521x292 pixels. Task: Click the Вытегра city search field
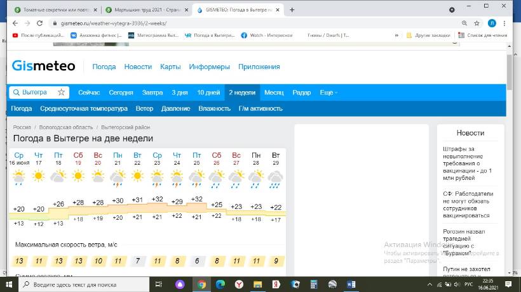(x=39, y=92)
